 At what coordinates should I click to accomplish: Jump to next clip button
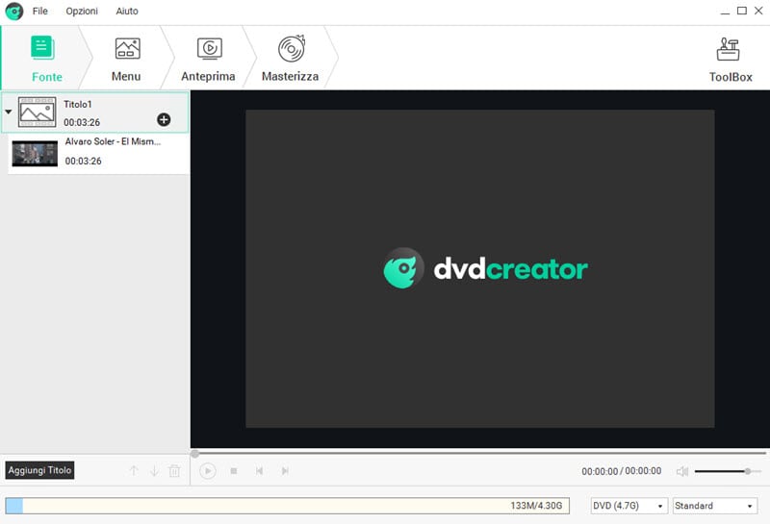coord(285,471)
